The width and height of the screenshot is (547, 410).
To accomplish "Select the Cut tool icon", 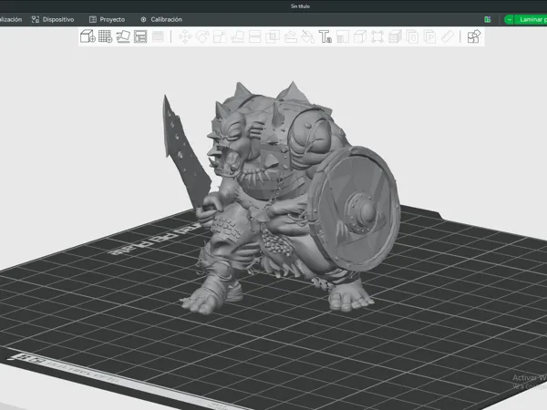I will (x=255, y=36).
